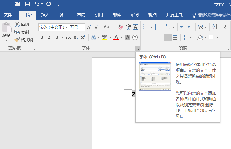Viewport: 231px width, 149px height.
Task: Toggle strikethrough abc formatting
Action: 68,37
